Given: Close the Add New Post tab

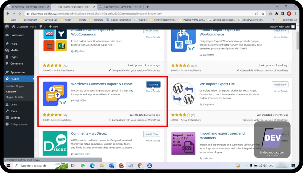Looking at the screenshot, I should click(x=140, y=7).
